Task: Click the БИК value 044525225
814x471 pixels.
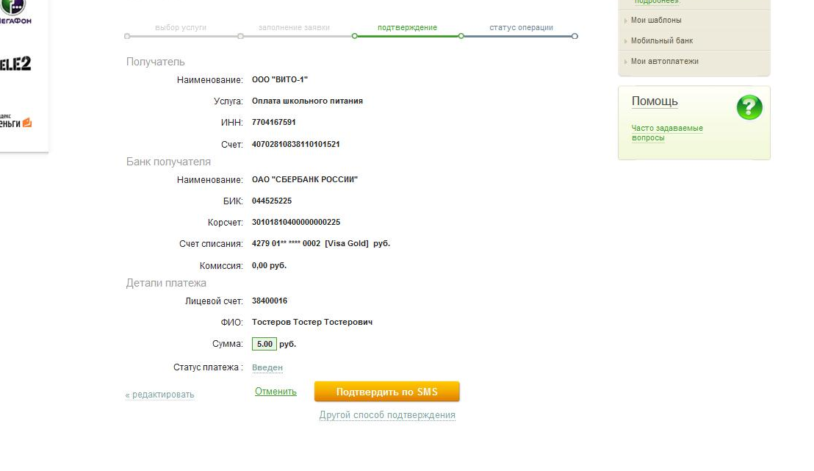Action: coord(272,201)
